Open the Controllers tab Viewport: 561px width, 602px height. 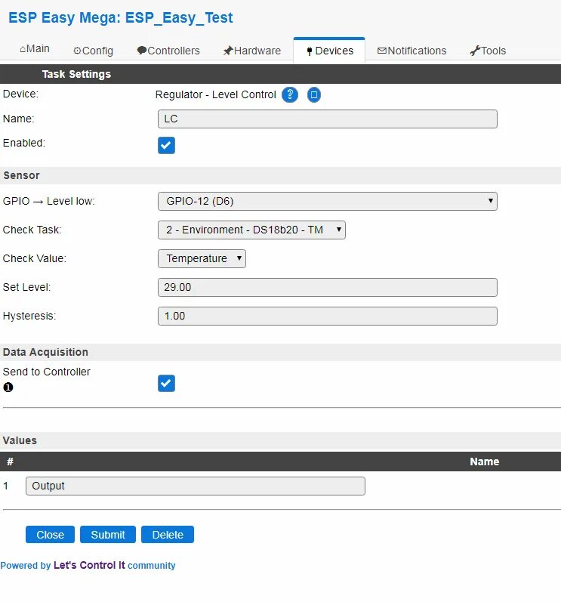168,51
